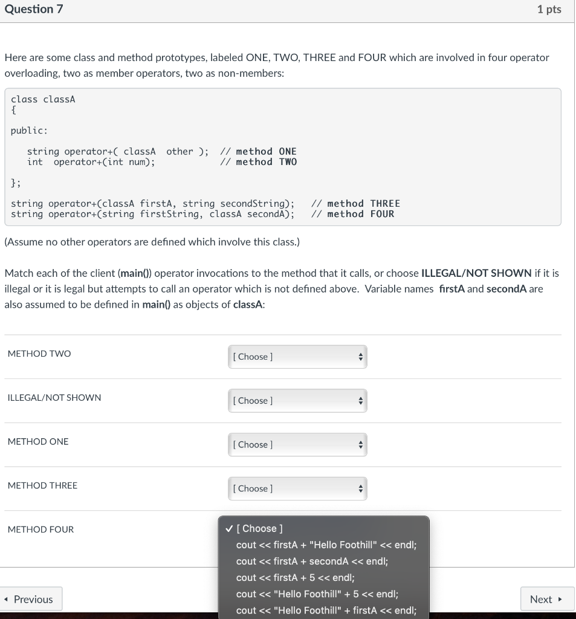Click inside the classA code block
Screen dimensions: 576x619
(283, 157)
